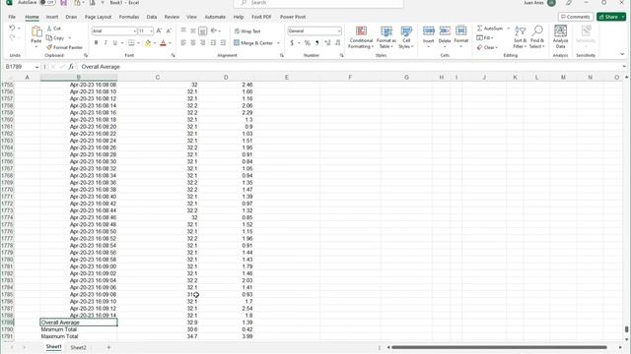Open the Insert ribbon tab
This screenshot has height=354, width=631.
coord(52,17)
